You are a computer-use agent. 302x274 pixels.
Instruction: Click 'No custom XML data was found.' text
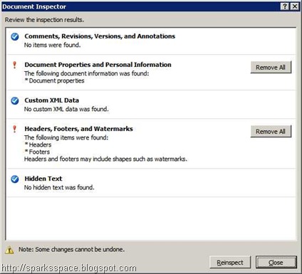pos(66,109)
